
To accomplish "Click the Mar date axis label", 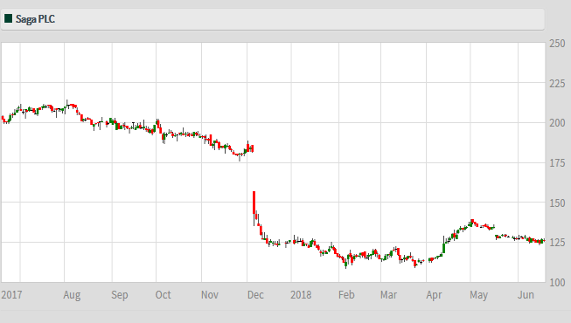I will pyautogui.click(x=388, y=295).
